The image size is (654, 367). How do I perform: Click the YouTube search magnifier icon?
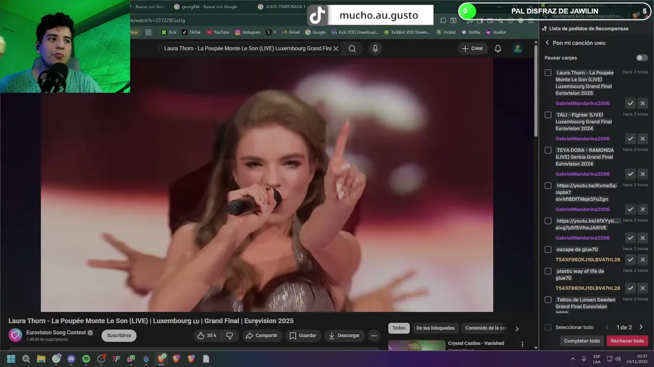click(x=352, y=48)
